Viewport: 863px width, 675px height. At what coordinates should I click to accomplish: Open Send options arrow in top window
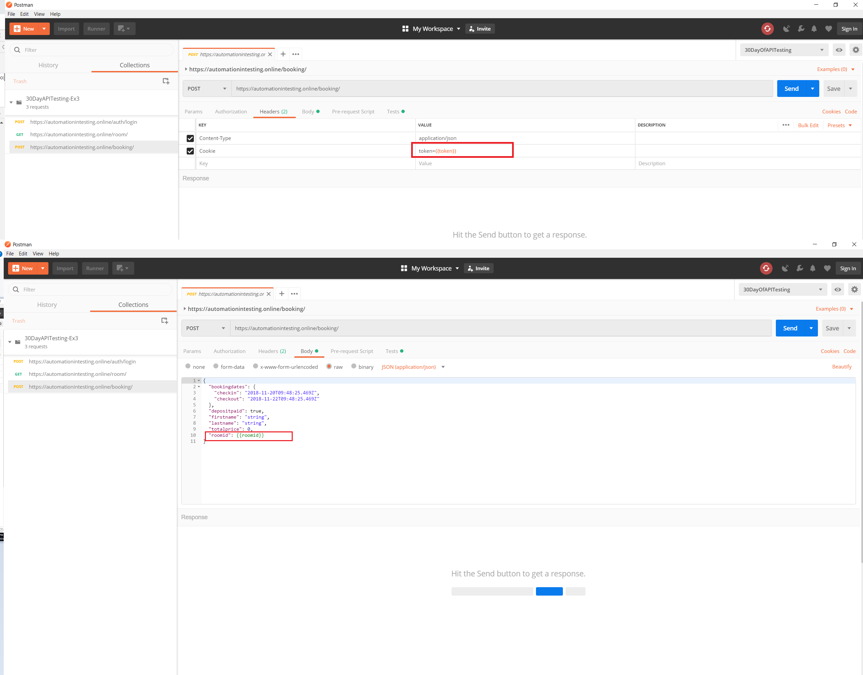click(x=813, y=88)
